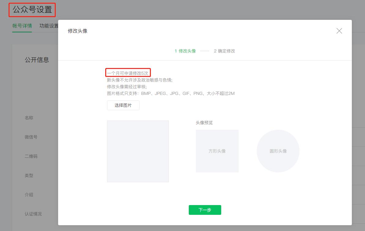This screenshot has width=365, height=231.
Task: Click the 选择图片 button to choose an image
Action: coord(123,105)
